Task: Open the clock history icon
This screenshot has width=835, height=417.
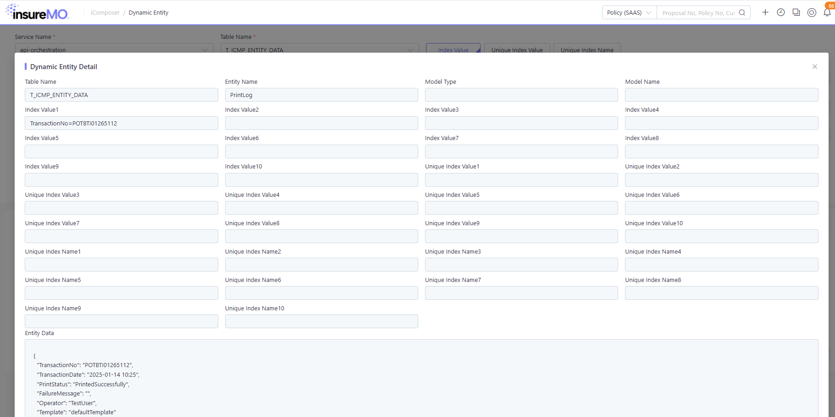Action: click(x=781, y=12)
